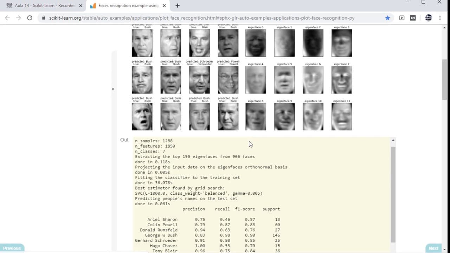The image size is (450, 253).
Task: Click the eigenface 11 image
Action: click(342, 117)
